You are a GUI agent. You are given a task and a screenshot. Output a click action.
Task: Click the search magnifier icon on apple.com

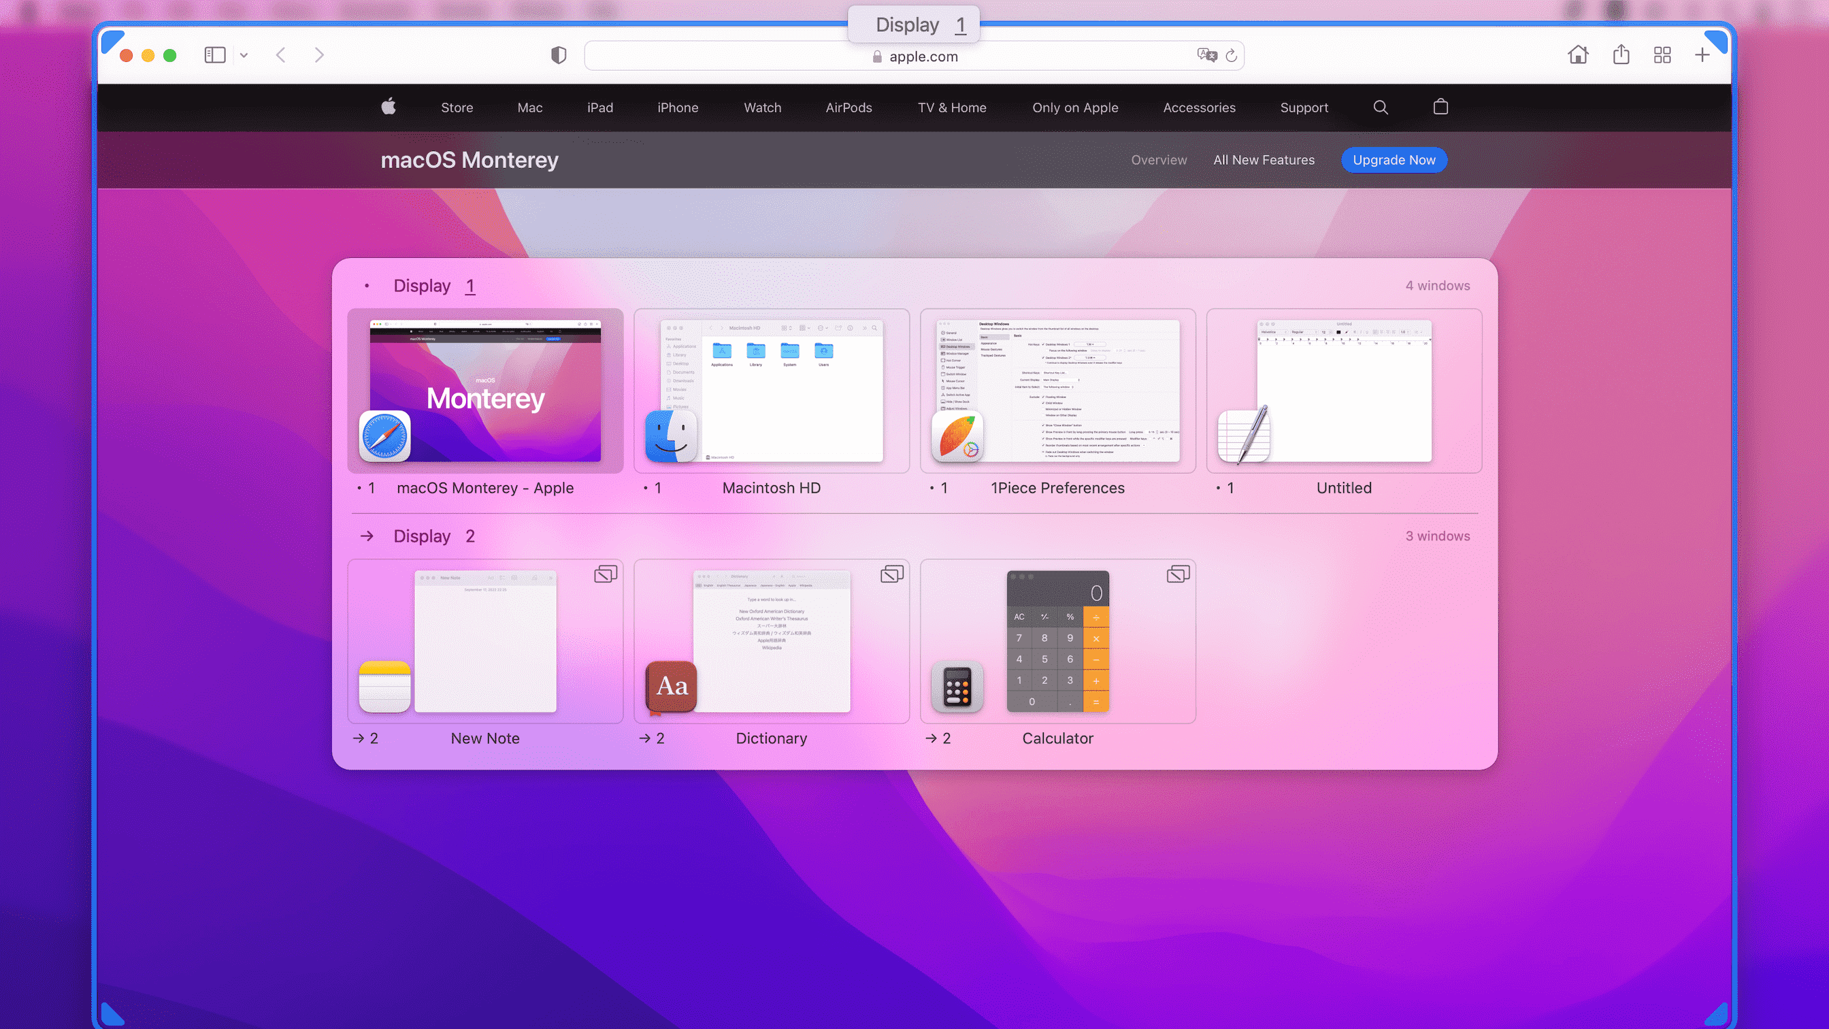(1381, 107)
